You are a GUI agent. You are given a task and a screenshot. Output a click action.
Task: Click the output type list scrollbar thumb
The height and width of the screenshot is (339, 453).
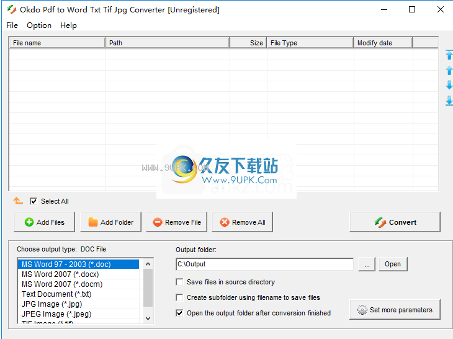tap(148, 287)
